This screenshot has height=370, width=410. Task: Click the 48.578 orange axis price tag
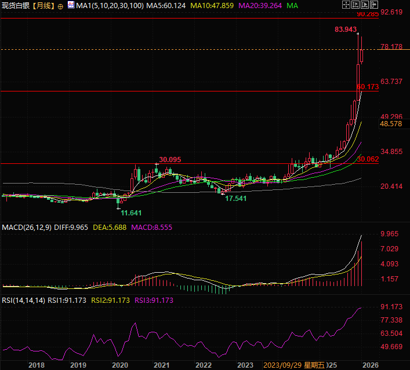coord(391,124)
